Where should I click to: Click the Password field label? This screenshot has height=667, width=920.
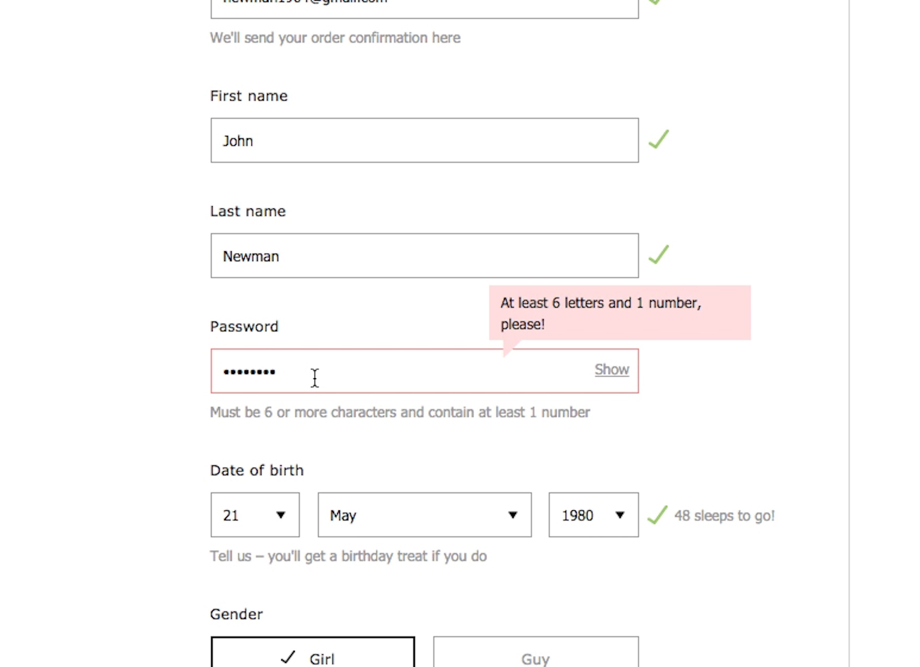coord(244,327)
